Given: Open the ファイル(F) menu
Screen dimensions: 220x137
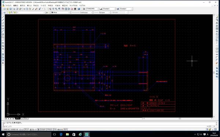Looking at the screenshot, I should tap(8, 5).
